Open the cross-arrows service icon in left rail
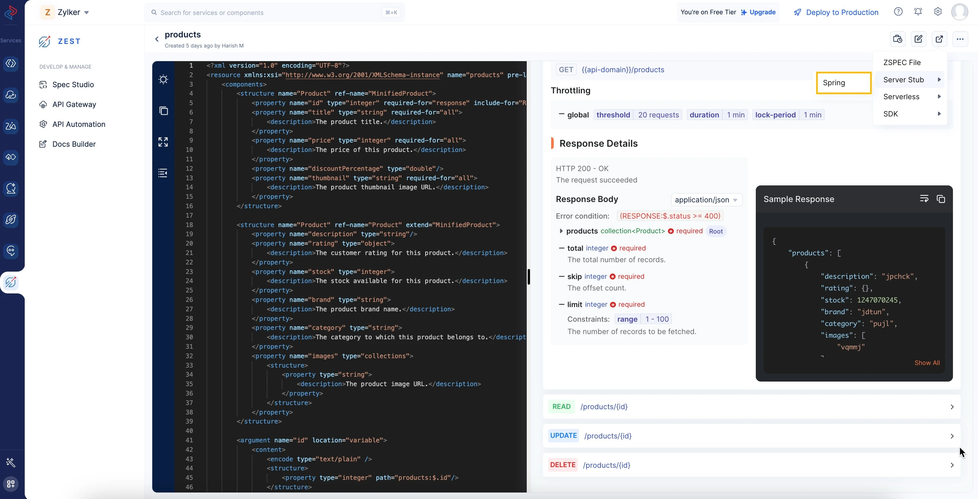The height and width of the screenshot is (499, 978). [x=11, y=157]
